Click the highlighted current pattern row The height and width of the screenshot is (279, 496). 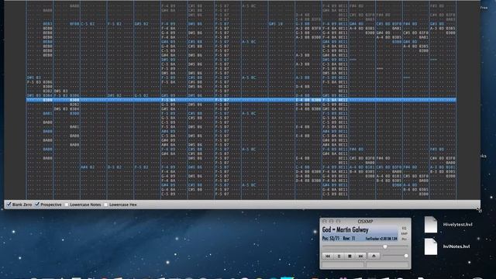click(x=241, y=100)
